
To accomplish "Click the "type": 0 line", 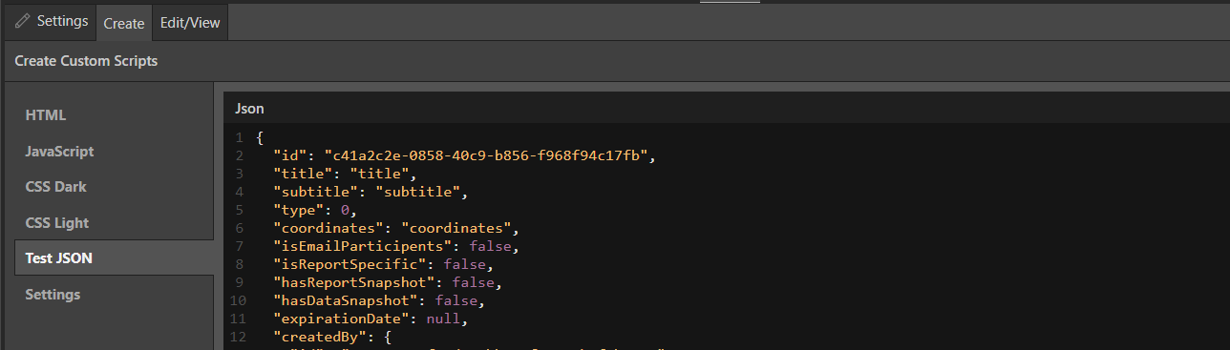I will point(314,210).
